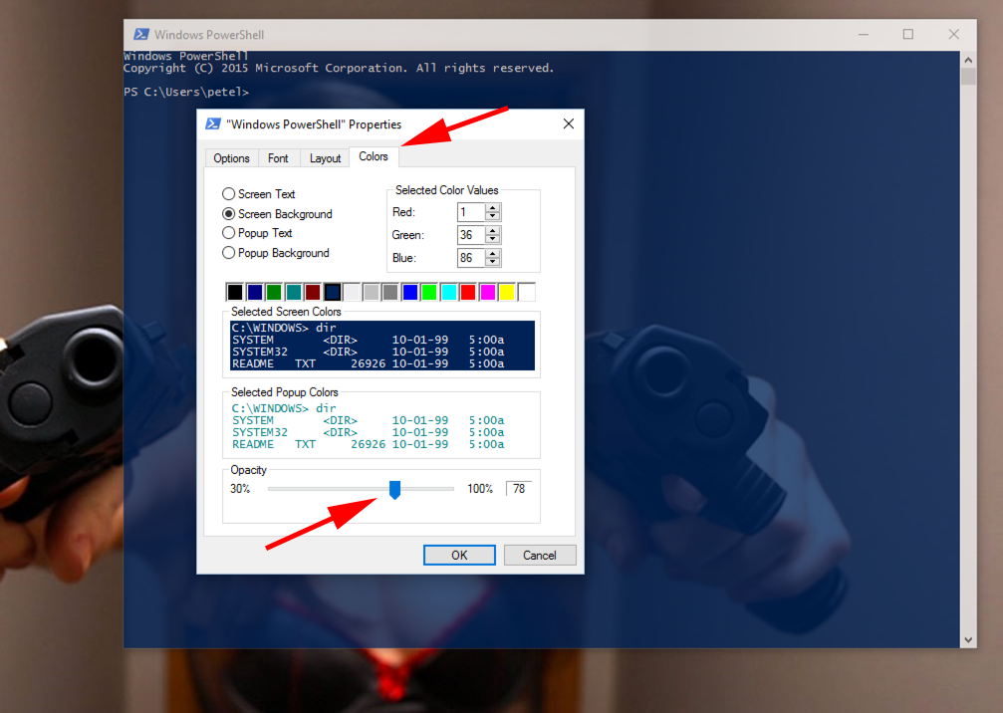Pick the yellow color swatch
The image size is (1003, 713).
tap(507, 292)
